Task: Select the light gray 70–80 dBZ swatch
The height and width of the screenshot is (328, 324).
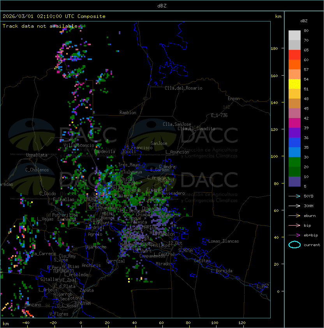Action: pos(294,35)
